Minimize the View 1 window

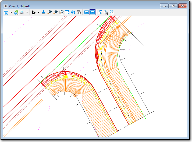164,6
